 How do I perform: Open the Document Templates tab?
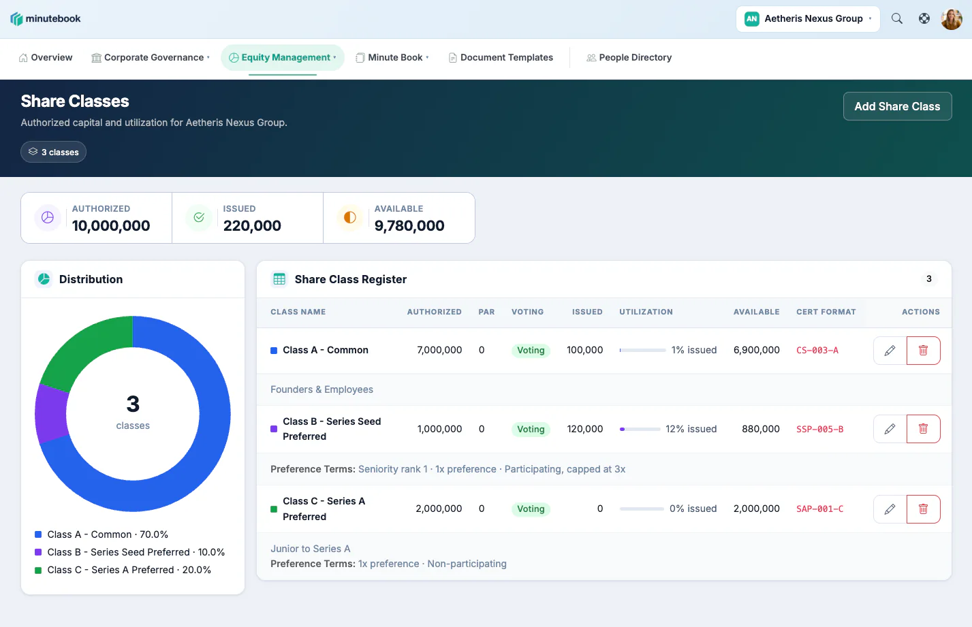point(501,58)
